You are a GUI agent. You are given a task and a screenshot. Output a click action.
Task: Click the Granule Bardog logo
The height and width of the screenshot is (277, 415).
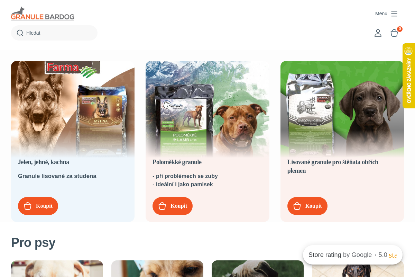pos(43,14)
